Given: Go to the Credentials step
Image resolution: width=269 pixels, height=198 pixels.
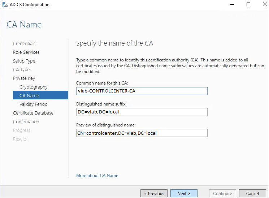Looking at the screenshot, I should (x=24, y=44).
